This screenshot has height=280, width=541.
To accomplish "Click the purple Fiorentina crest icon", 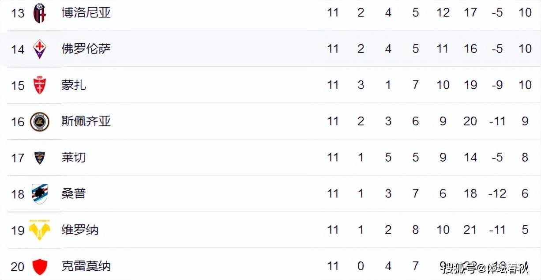I will click(x=40, y=49).
